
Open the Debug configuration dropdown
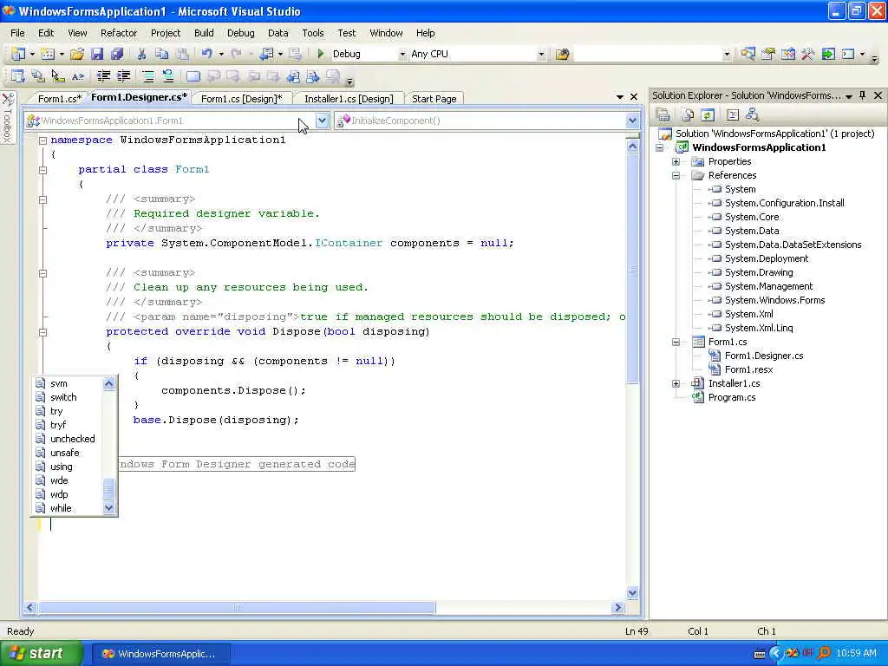pyautogui.click(x=402, y=55)
